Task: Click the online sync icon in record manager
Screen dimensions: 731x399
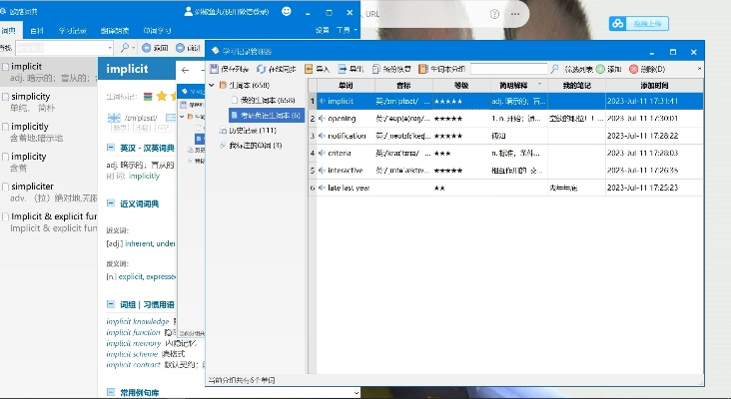Action: [x=261, y=69]
